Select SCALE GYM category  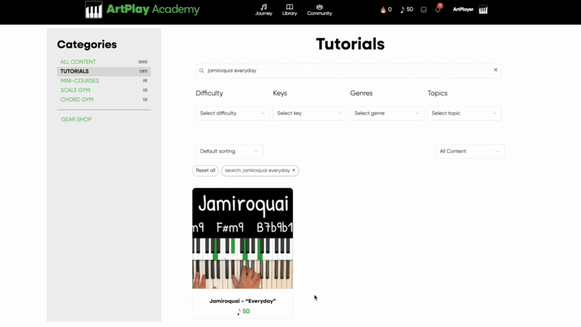coord(75,90)
